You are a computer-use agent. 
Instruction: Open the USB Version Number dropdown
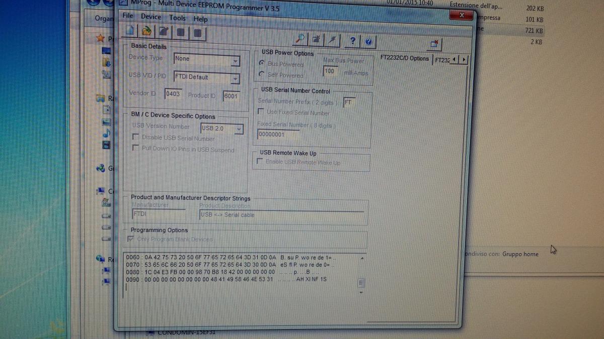(239, 130)
